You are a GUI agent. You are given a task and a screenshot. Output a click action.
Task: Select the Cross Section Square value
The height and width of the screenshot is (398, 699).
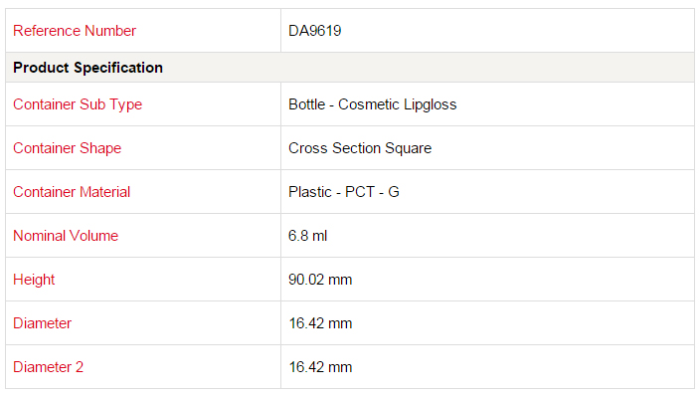pyautogui.click(x=360, y=148)
